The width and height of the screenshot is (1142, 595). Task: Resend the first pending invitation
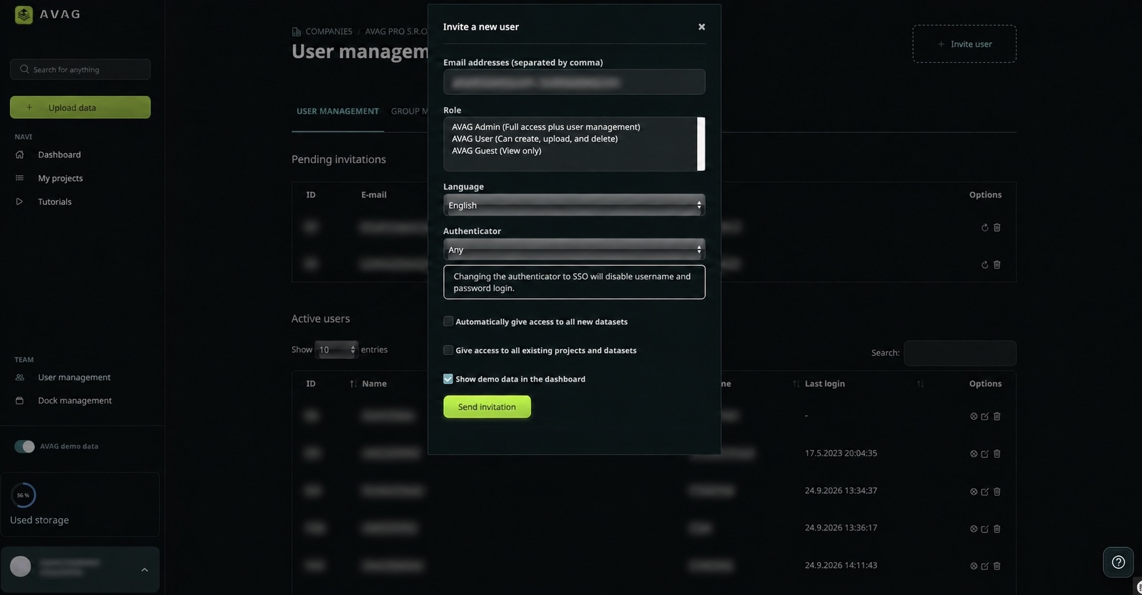(x=984, y=228)
